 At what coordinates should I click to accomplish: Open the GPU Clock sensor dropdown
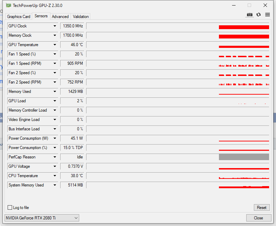(x=55, y=26)
